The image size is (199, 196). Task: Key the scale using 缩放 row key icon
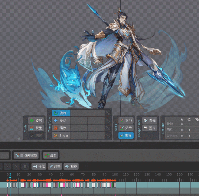click(108, 128)
